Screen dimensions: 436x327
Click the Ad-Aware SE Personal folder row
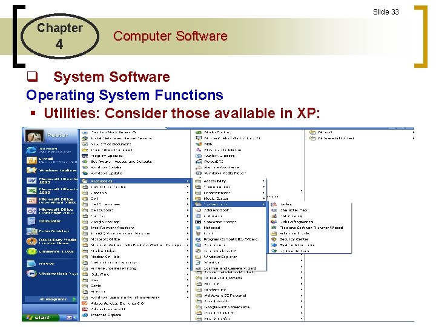pos(249,296)
